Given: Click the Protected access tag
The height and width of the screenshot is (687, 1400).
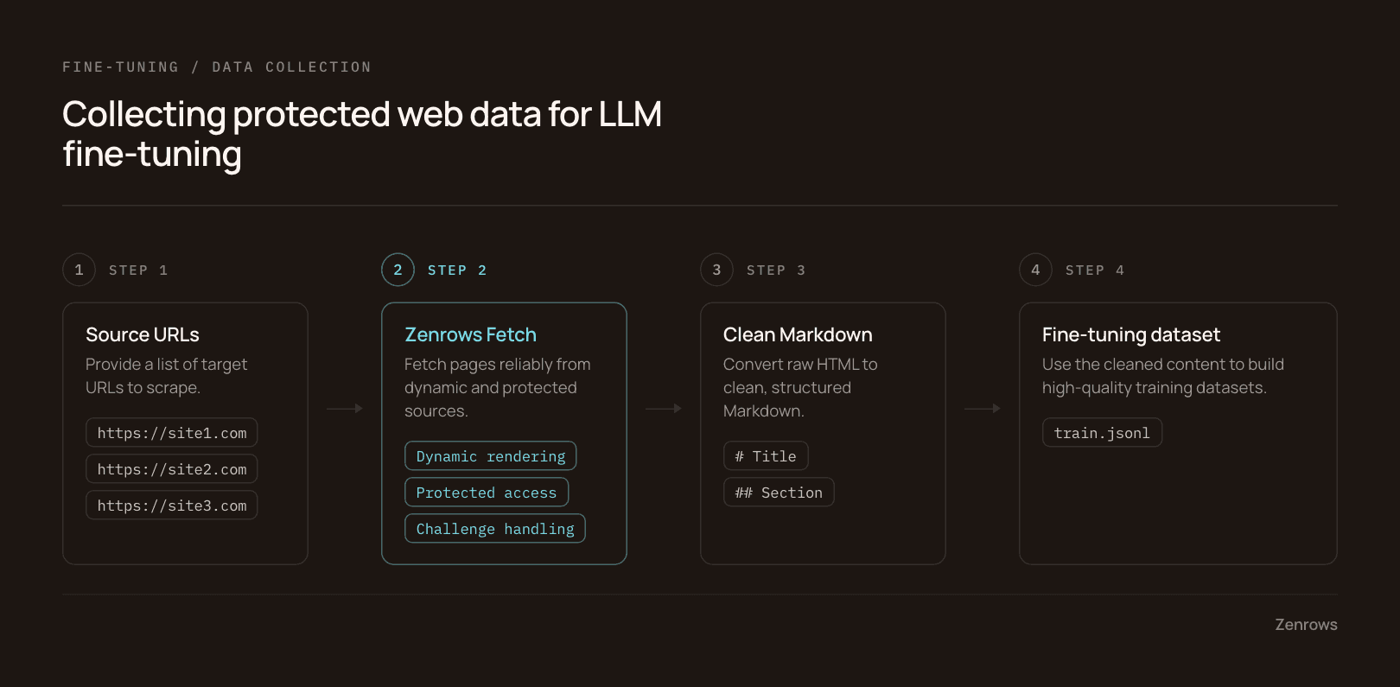Looking at the screenshot, I should (x=487, y=493).
